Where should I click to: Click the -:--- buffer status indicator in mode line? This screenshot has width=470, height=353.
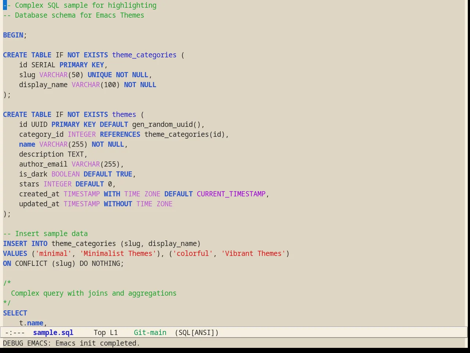15,332
